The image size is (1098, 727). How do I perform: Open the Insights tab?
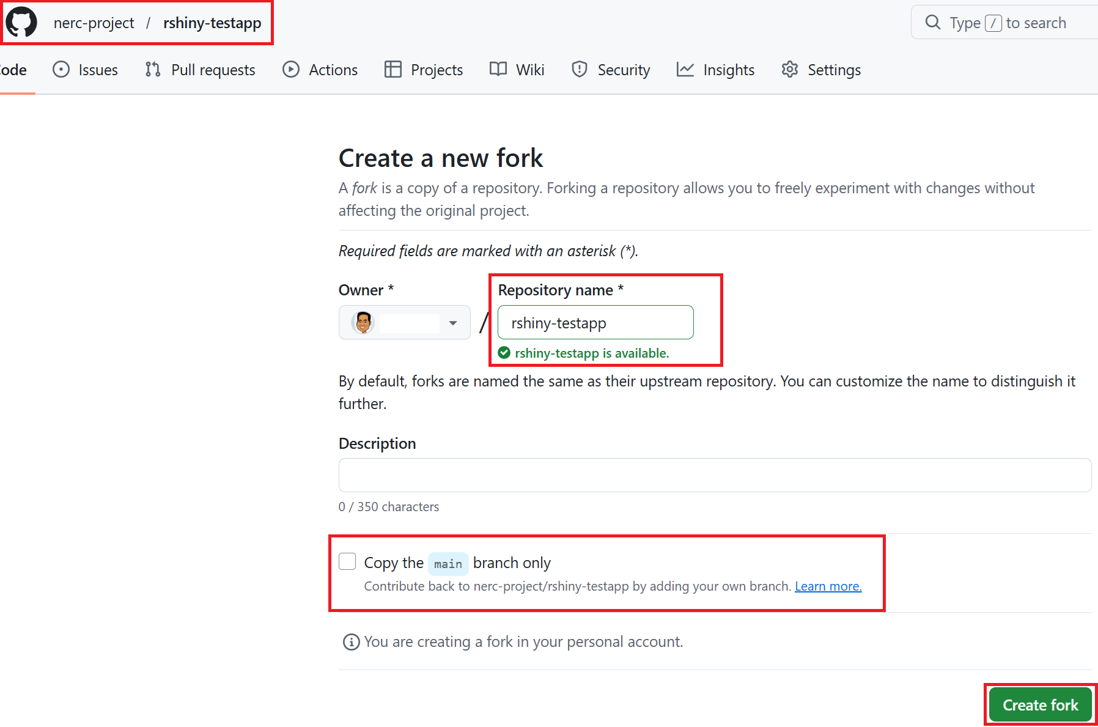point(728,70)
